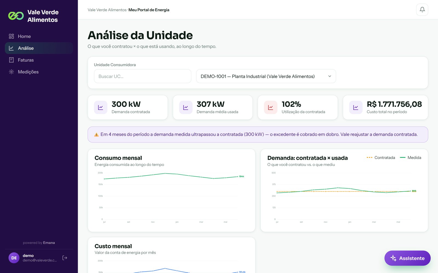
Task: Toggle the Contratada legend series
Action: (381, 158)
